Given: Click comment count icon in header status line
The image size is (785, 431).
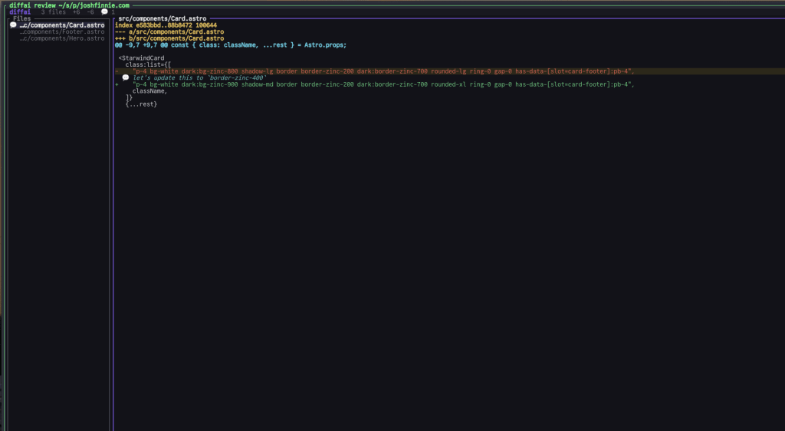Looking at the screenshot, I should click(x=104, y=12).
